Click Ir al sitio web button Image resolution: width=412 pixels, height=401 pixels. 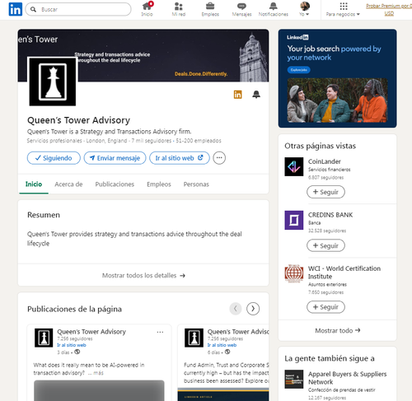(x=180, y=158)
